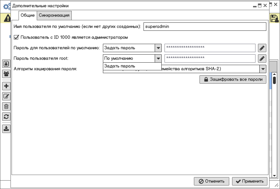Viewport: 280px width, 189px height.
Task: Click the scrollbar down arrow in background window
Action: click(274, 176)
